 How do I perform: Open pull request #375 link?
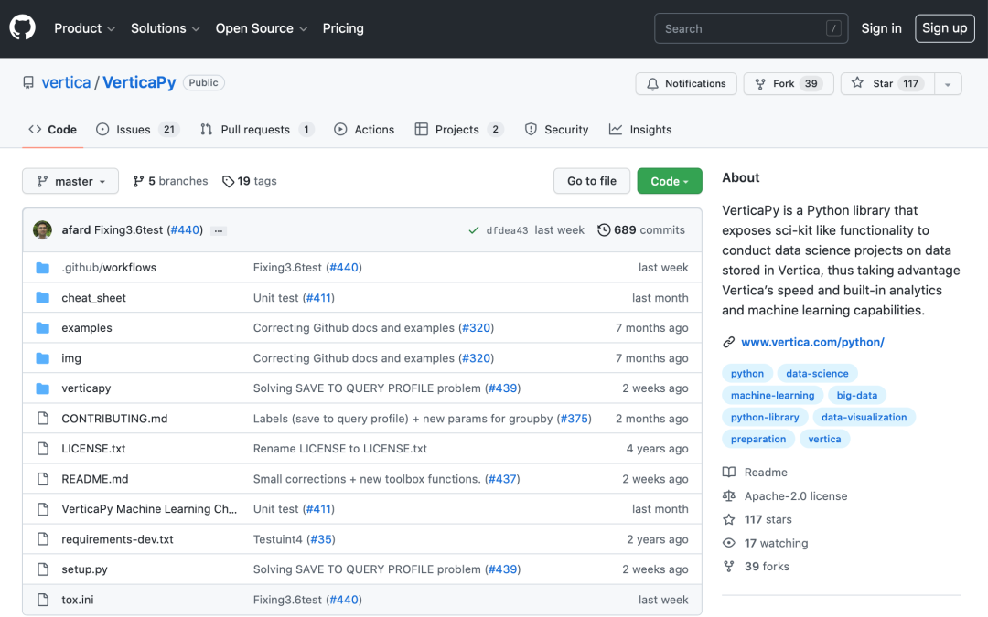pos(574,419)
